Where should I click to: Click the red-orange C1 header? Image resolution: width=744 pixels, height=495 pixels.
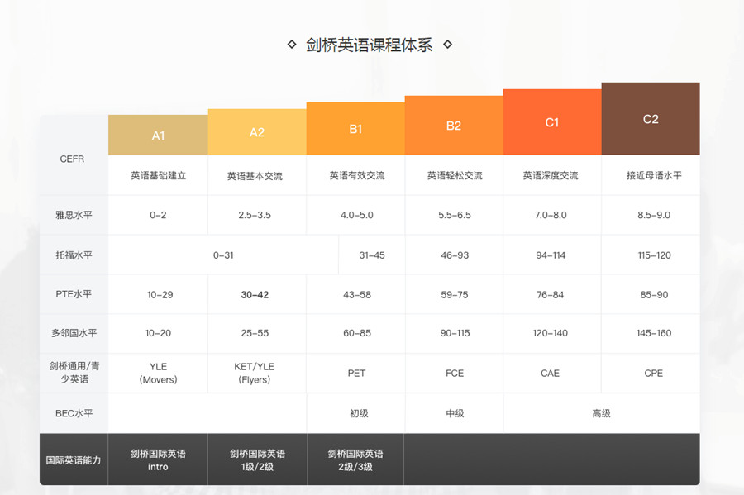tap(552, 122)
